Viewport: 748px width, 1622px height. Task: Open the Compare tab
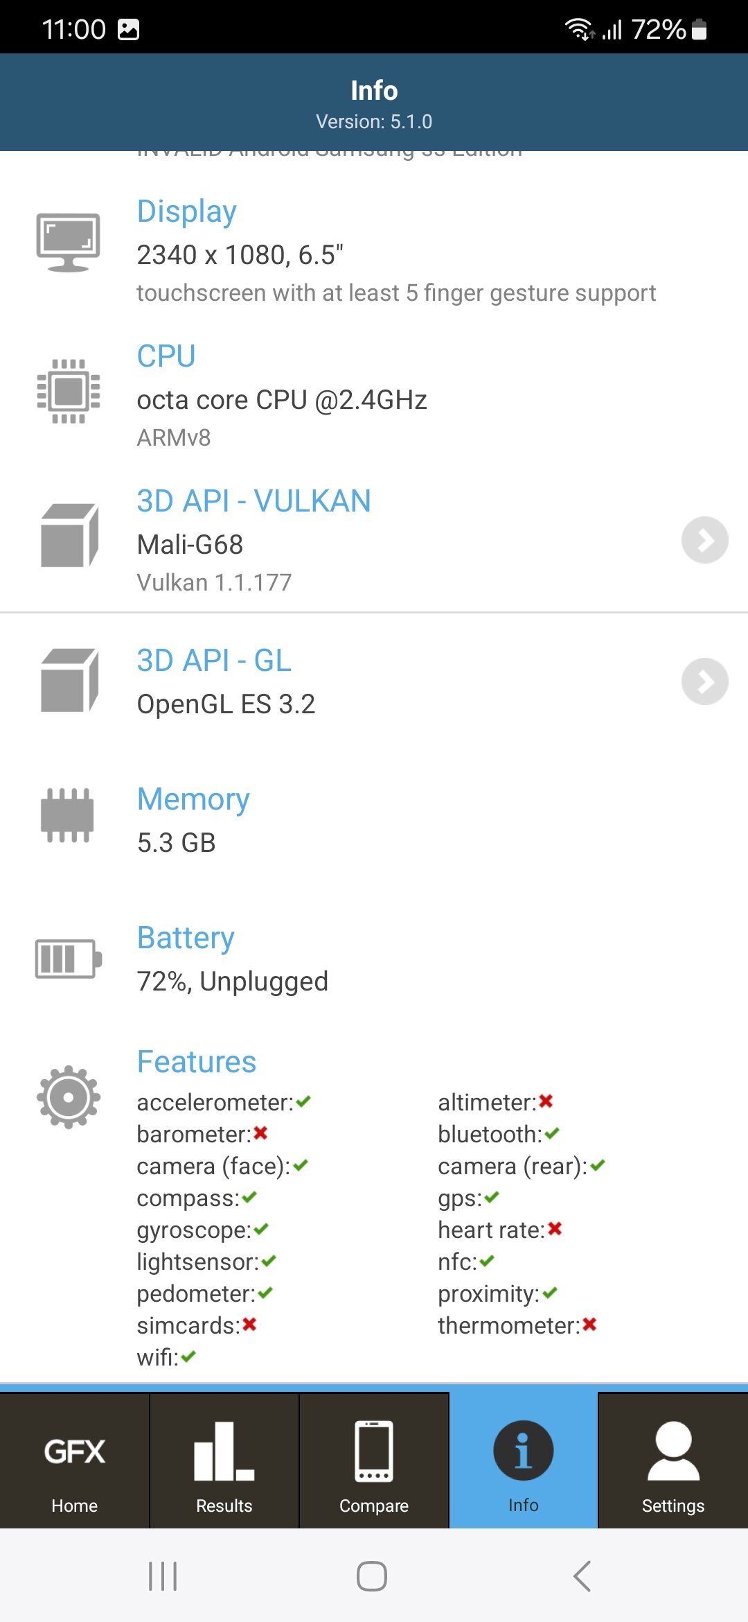pyautogui.click(x=374, y=1461)
